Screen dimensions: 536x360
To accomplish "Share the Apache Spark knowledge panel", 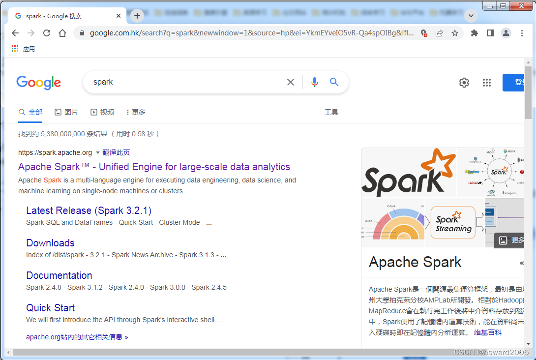I will 522,263.
